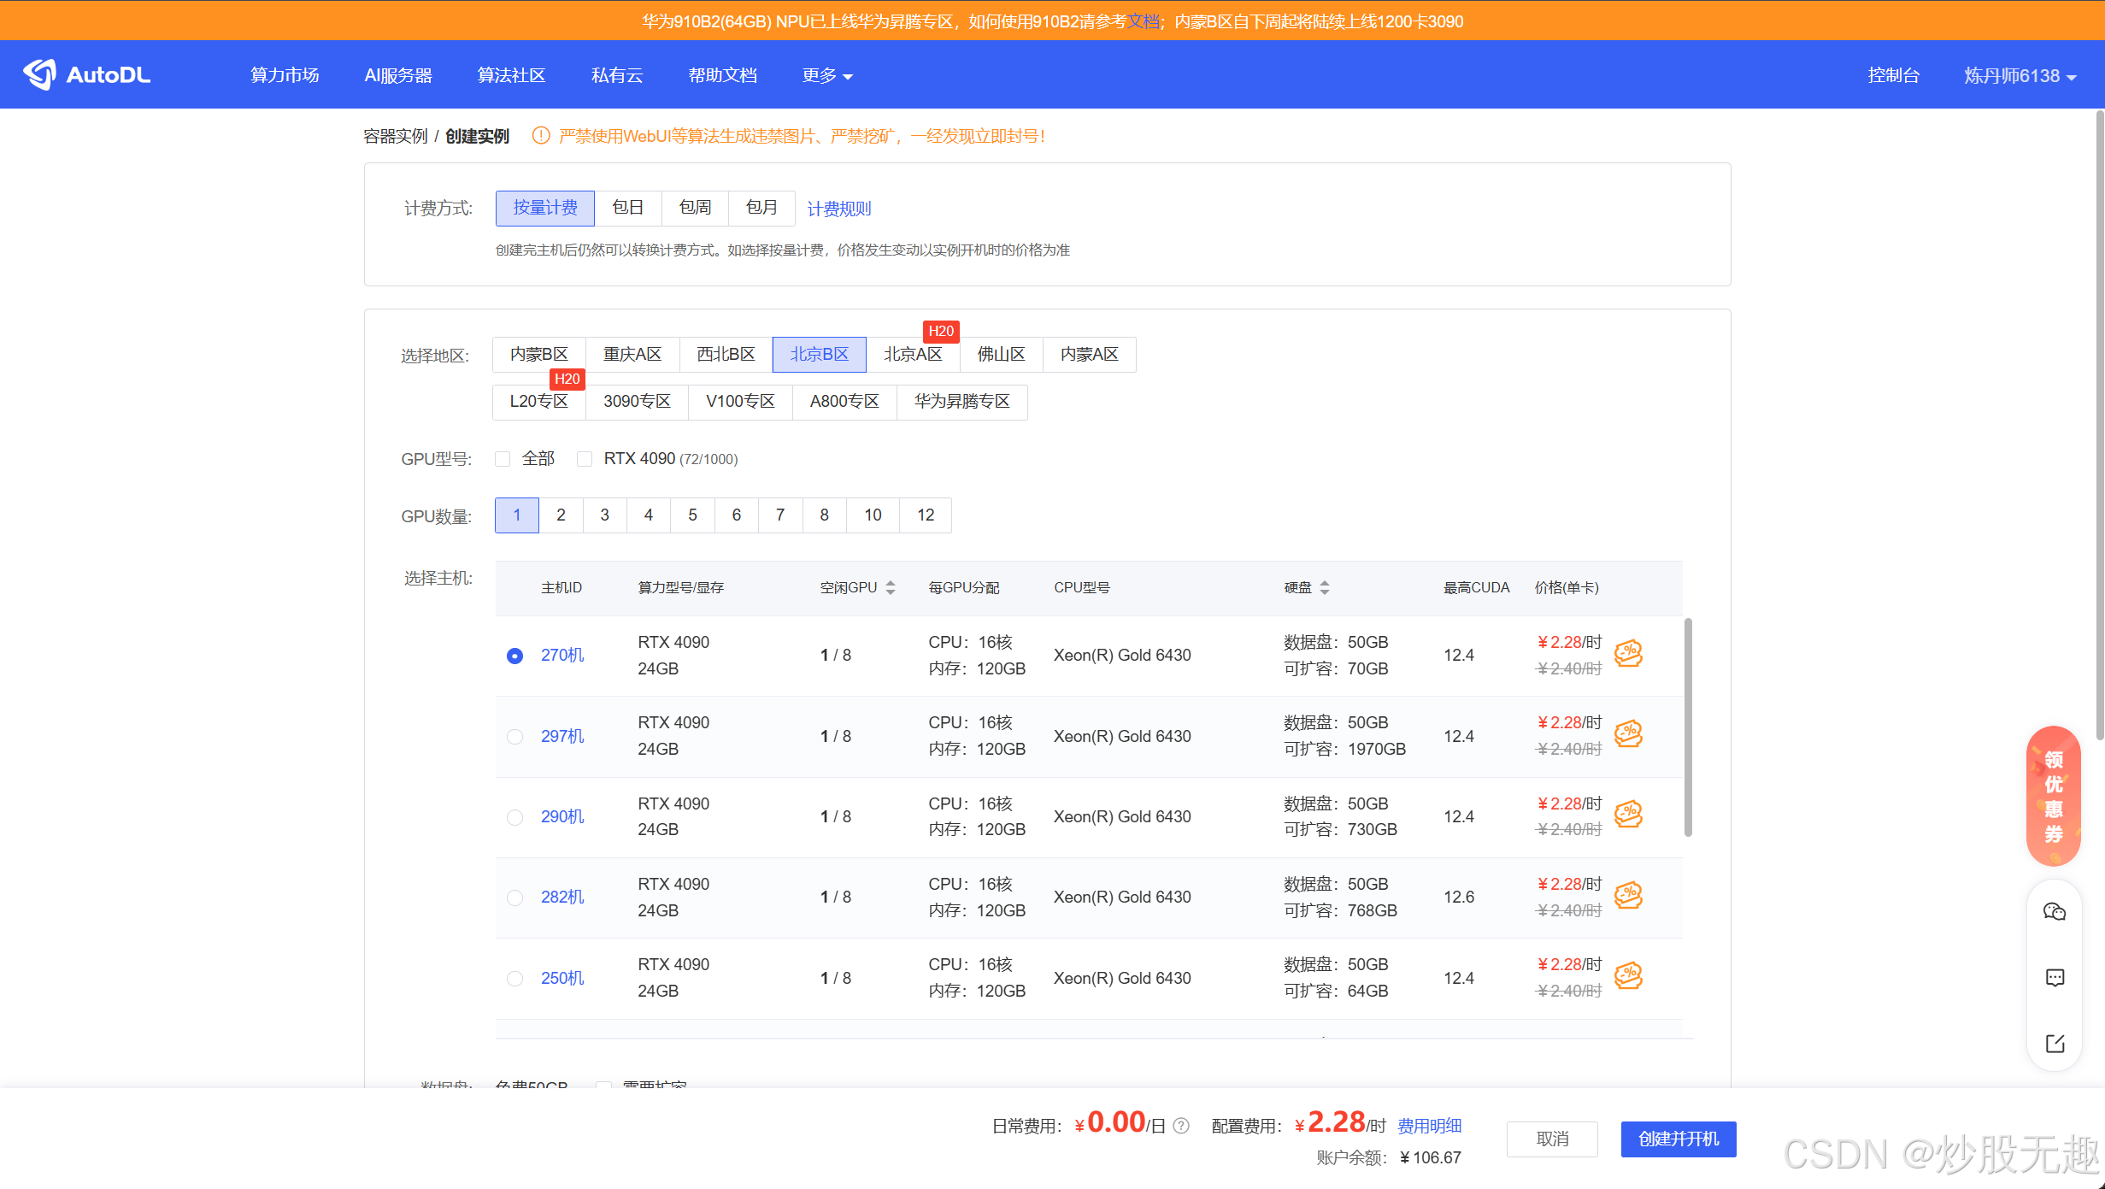Click coupon icon for host 282机
2105x1189 pixels.
click(1628, 895)
